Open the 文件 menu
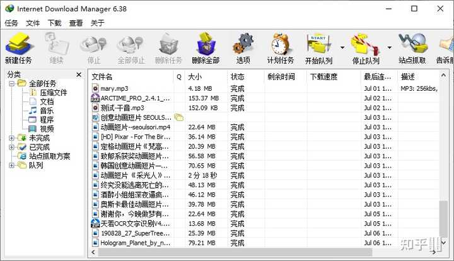This screenshot has width=454, height=261. pyautogui.click(x=33, y=23)
